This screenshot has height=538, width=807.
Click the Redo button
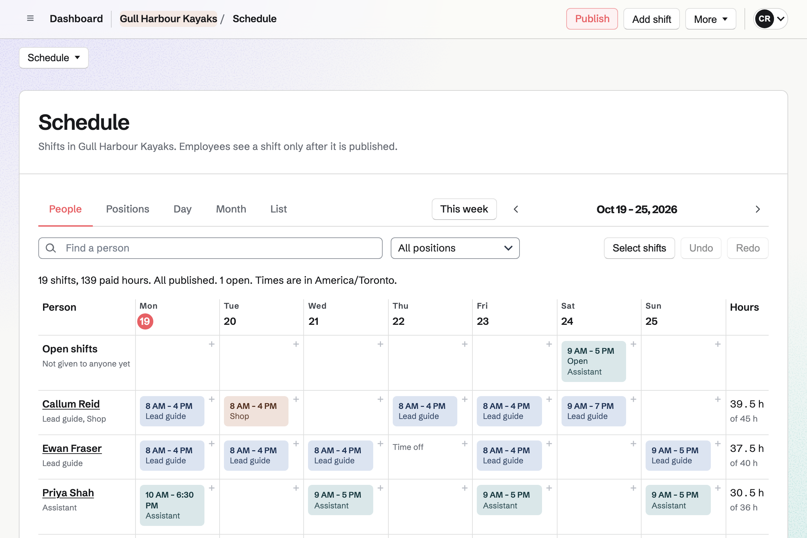coord(747,248)
